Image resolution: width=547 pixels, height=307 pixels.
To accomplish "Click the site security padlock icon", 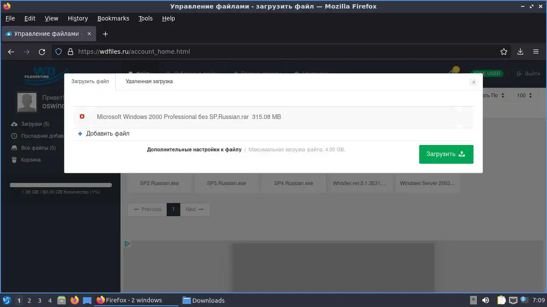I will (71, 52).
